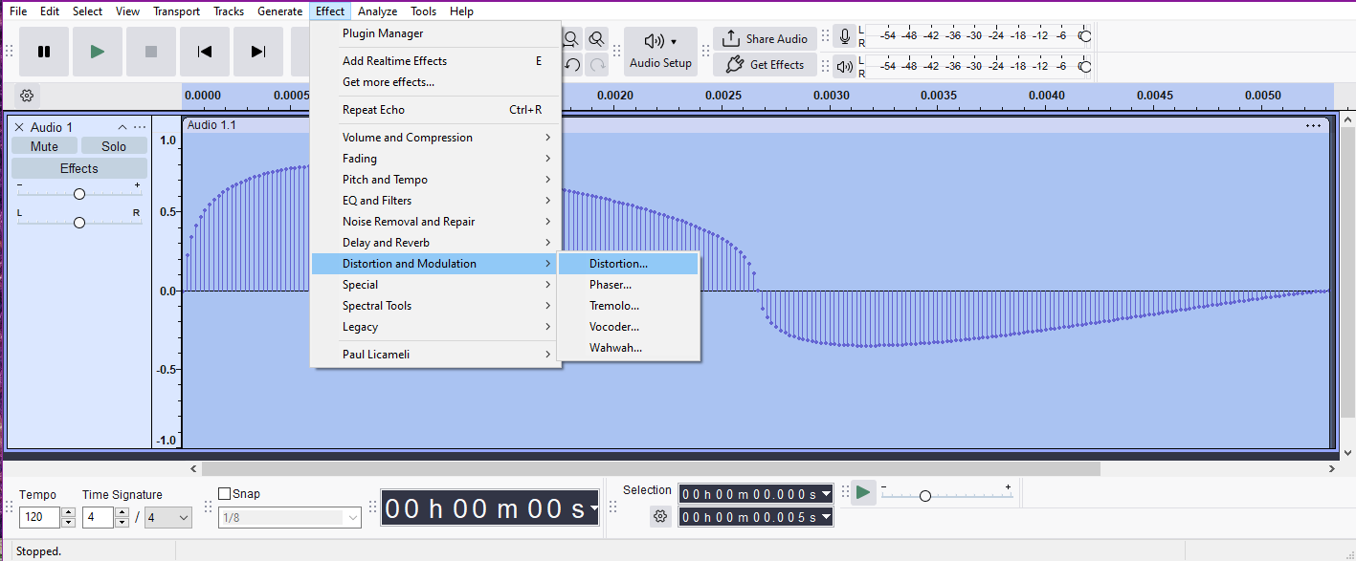
Task: Choose Repeat Echo menu entry
Action: pyautogui.click(x=435, y=110)
